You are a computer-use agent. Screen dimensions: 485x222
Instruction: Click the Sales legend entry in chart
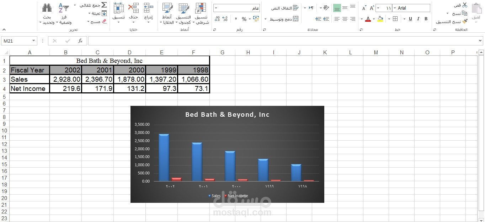pyautogui.click(x=214, y=196)
